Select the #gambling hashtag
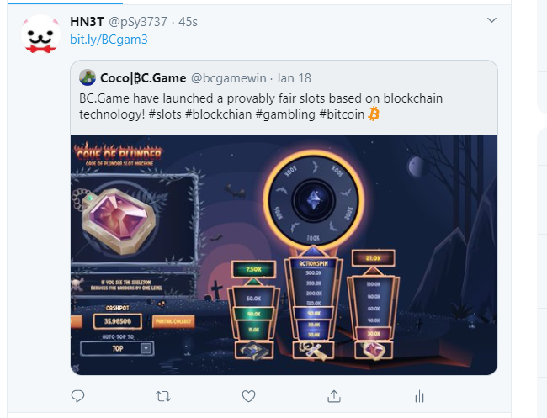Screen dimensions: 547x418 point(285,114)
